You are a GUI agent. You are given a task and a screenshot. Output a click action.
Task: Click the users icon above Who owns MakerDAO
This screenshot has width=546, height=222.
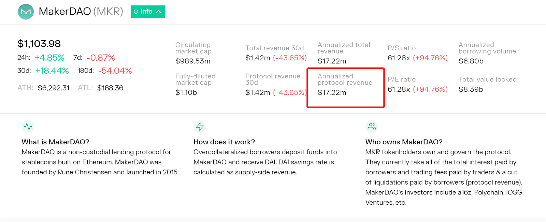click(x=372, y=127)
